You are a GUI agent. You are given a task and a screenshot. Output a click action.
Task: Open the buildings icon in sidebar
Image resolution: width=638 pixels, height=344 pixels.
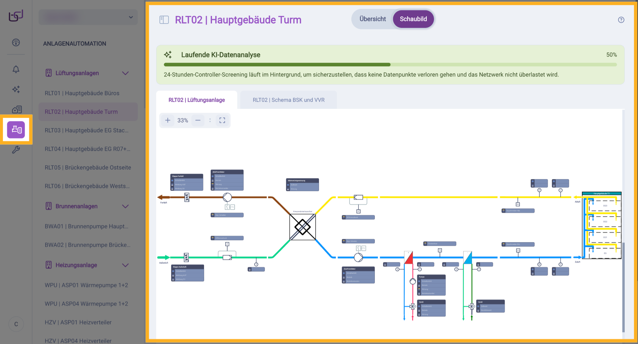click(x=17, y=109)
